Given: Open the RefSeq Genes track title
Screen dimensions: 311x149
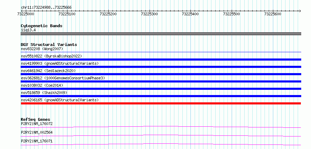Looking at the screenshot, I should (36, 119).
